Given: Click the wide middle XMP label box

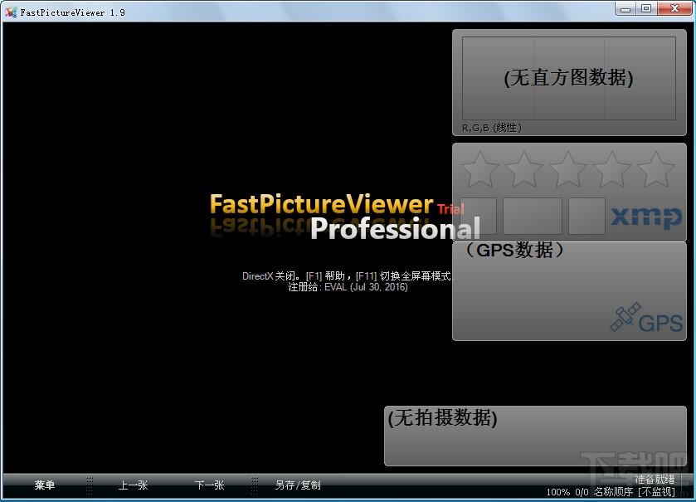Looking at the screenshot, I should tap(533, 217).
